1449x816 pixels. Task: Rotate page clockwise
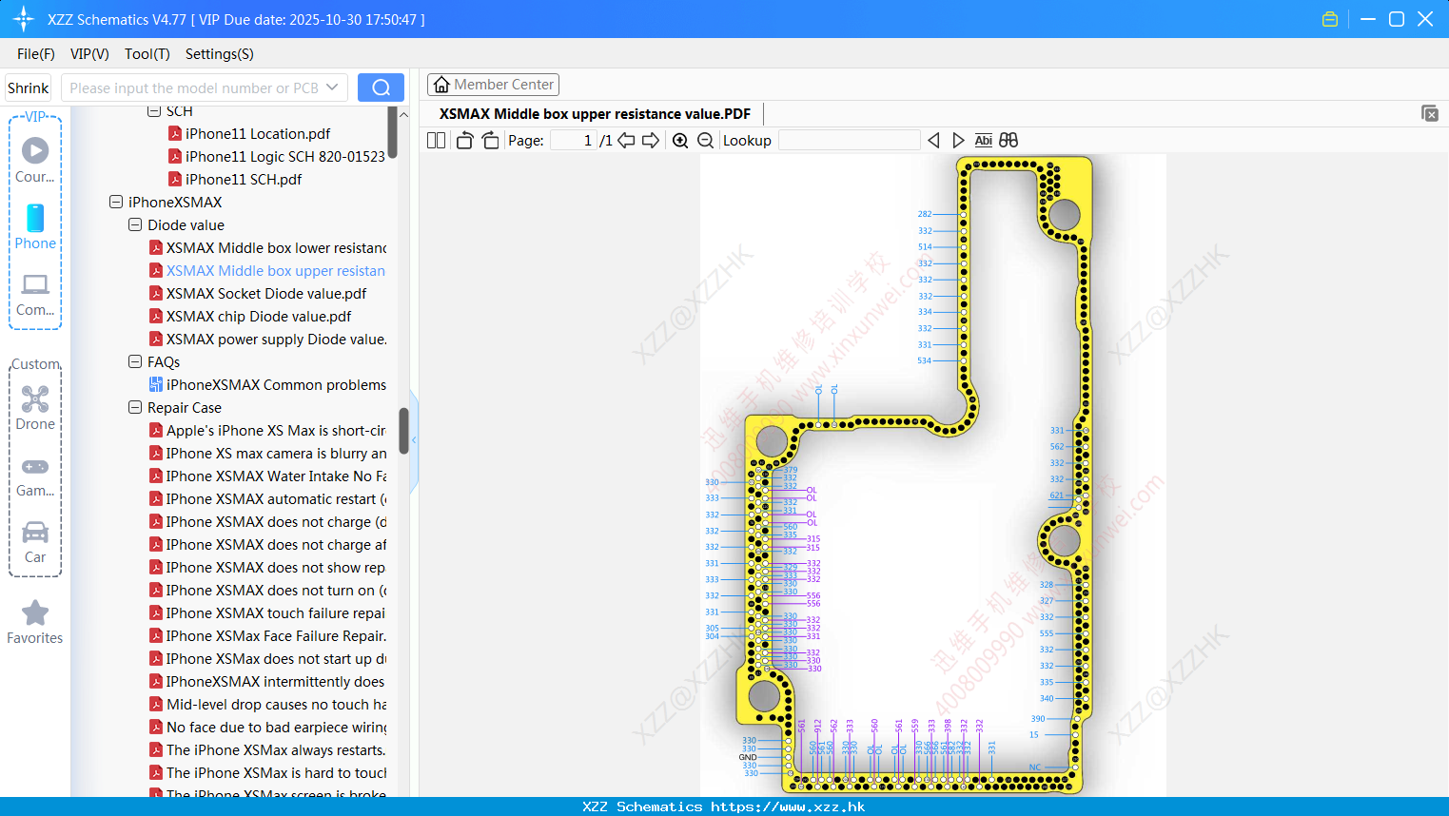coord(490,141)
